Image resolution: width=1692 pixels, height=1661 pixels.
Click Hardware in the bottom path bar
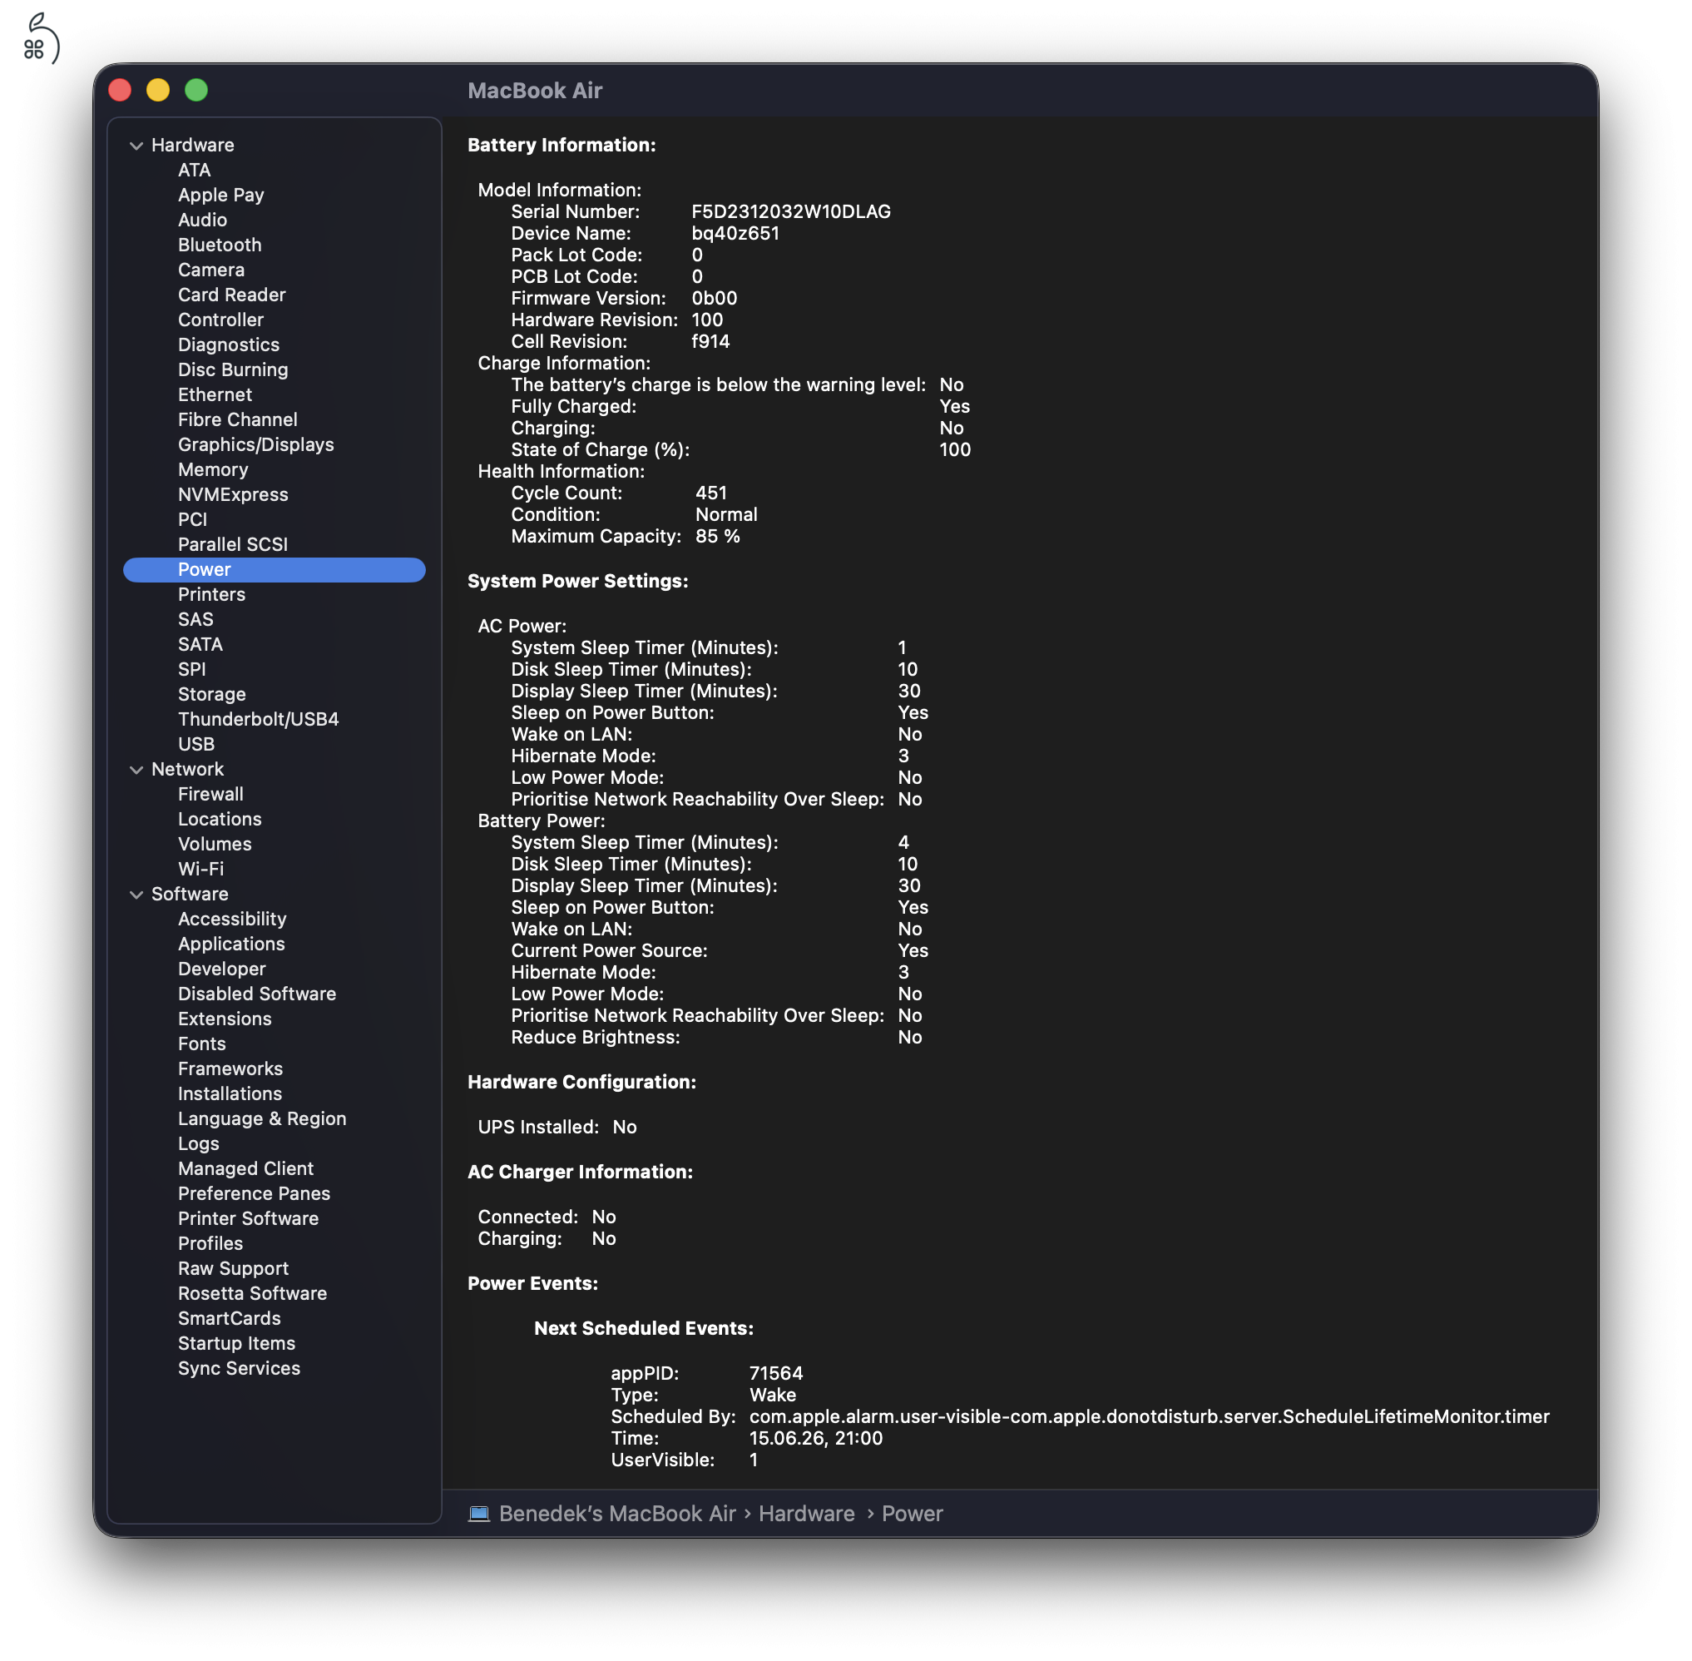[807, 1515]
